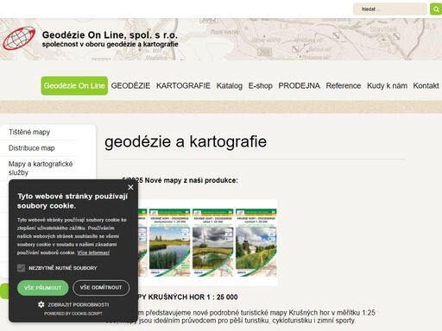Follow the Více informací cookie link
The height and width of the screenshot is (331, 442).
coord(93,253)
